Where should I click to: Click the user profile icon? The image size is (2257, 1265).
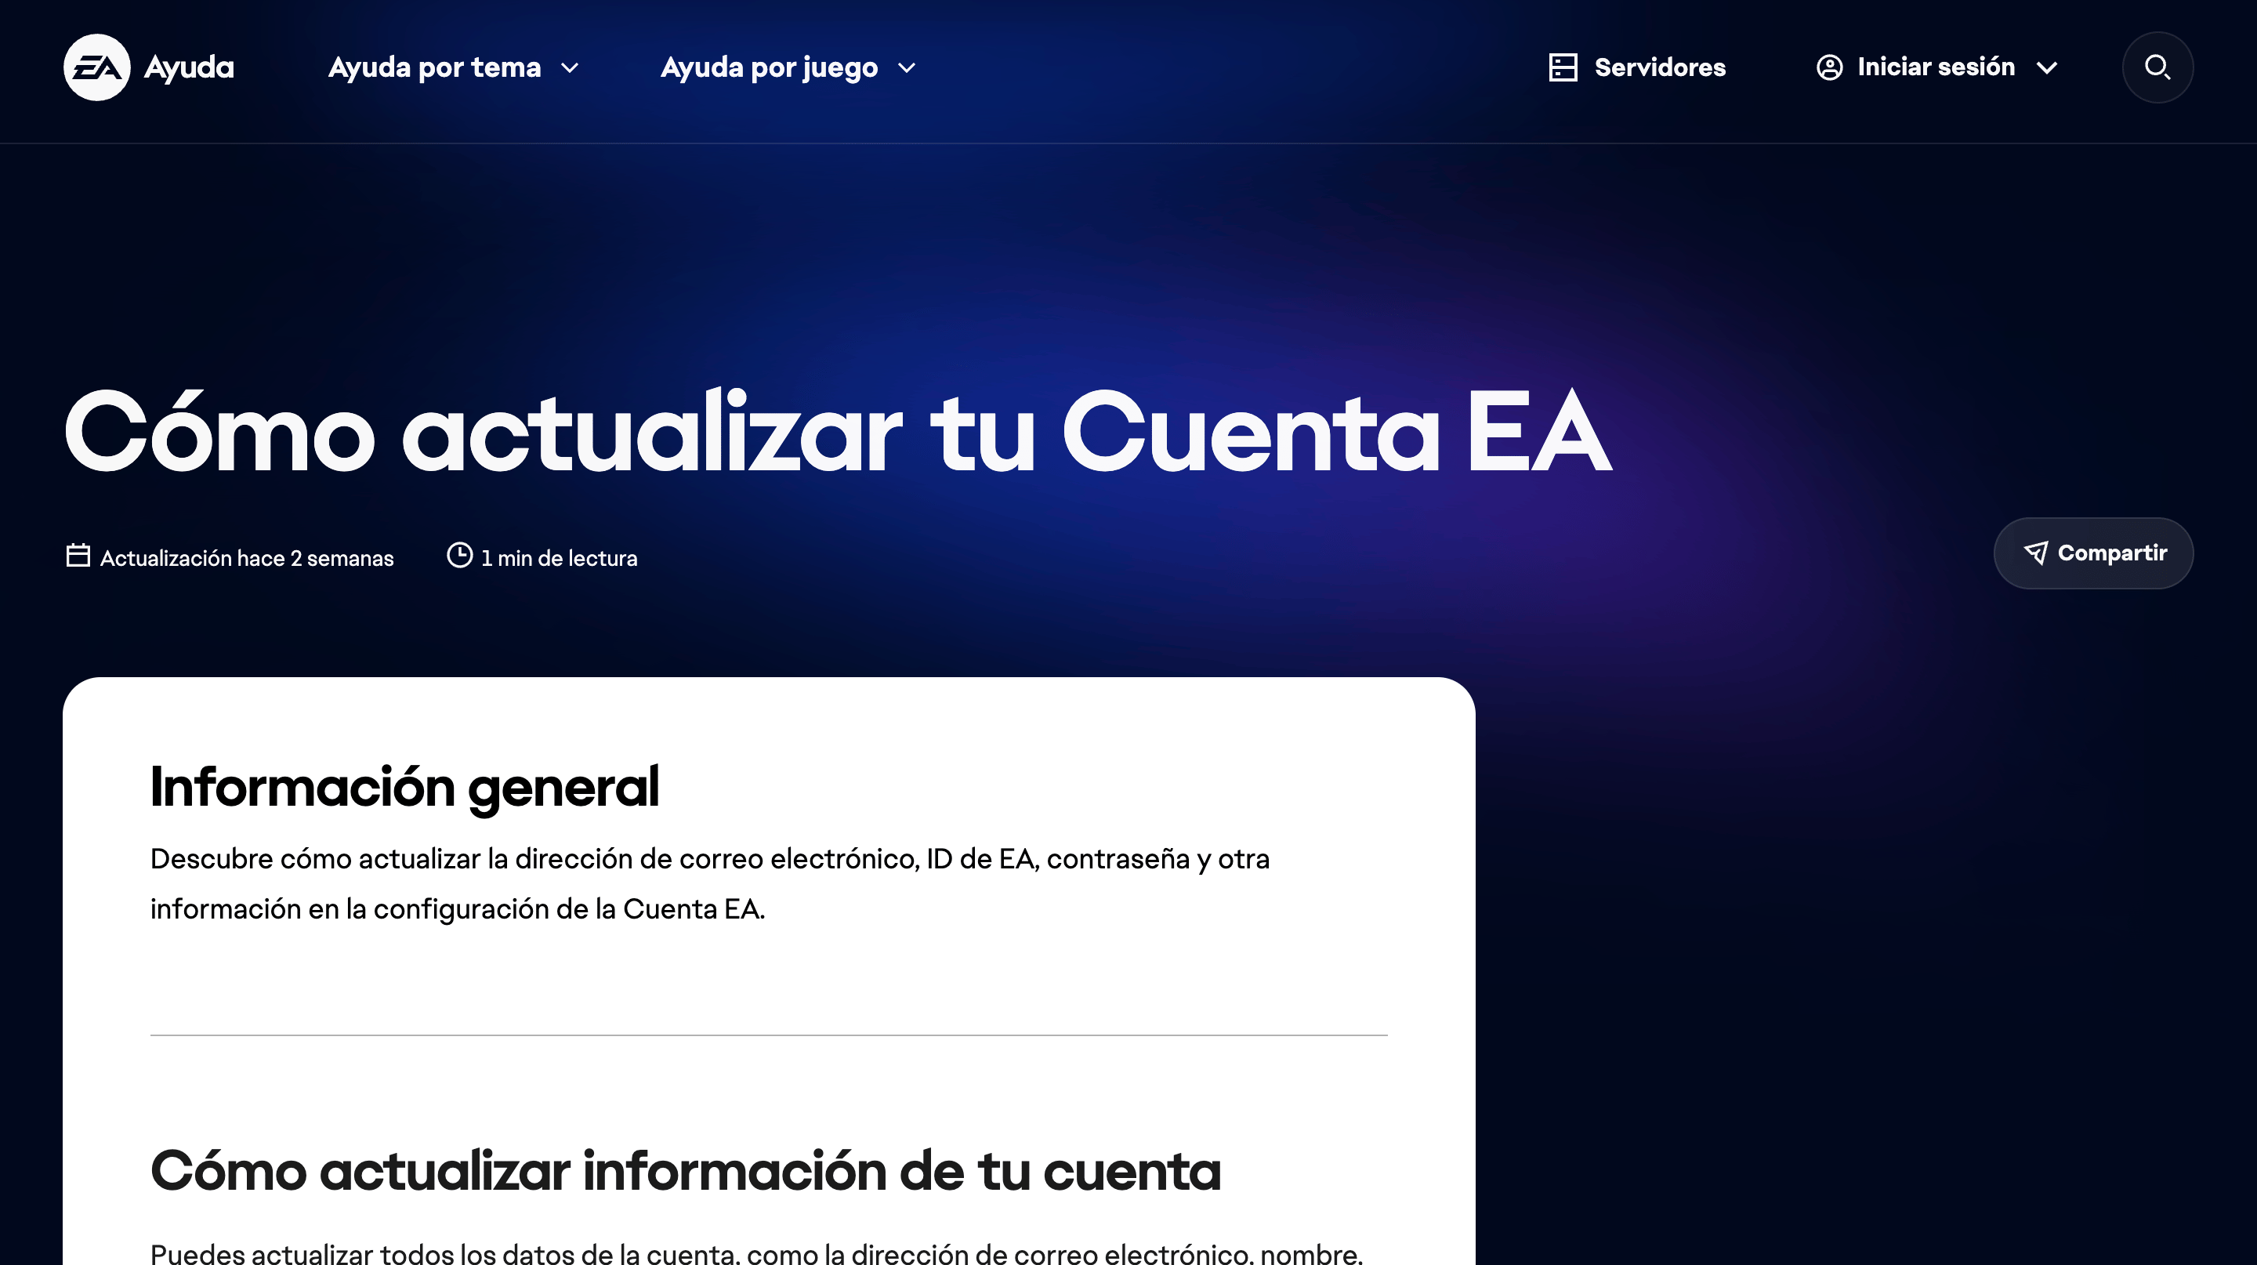1828,67
